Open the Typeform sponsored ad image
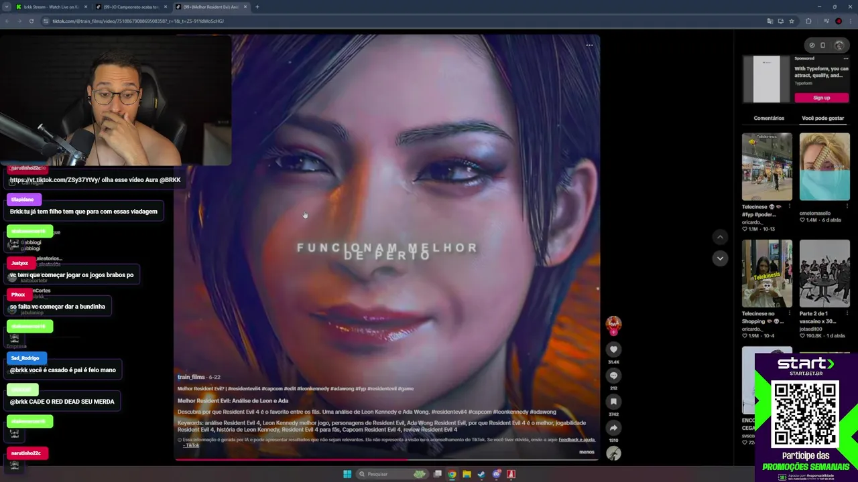 click(767, 79)
